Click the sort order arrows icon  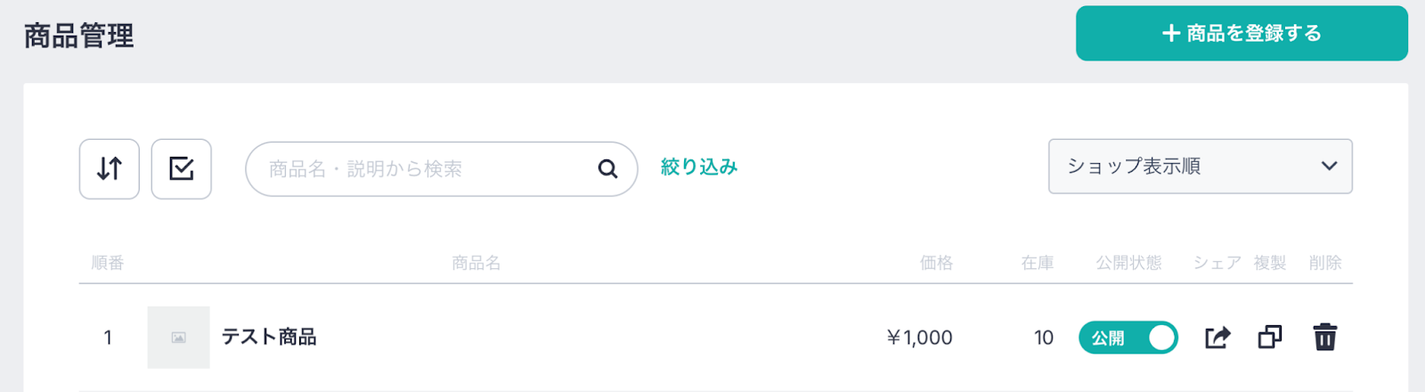[110, 168]
